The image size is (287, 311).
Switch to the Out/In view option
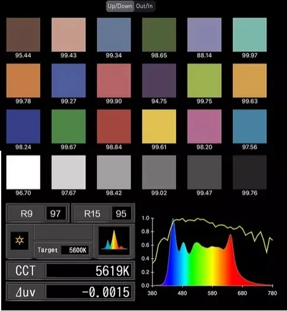coord(145,6)
